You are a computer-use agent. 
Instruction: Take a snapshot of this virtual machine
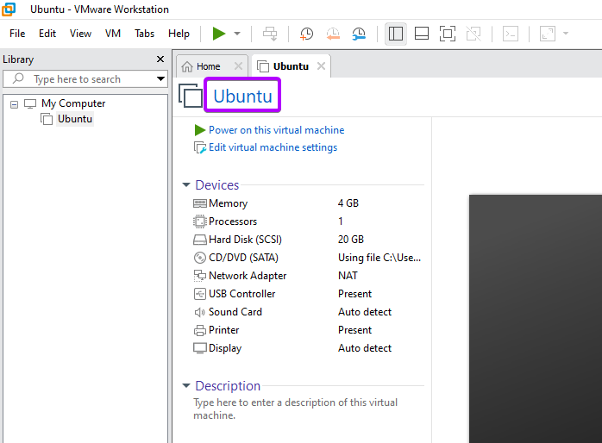(x=306, y=34)
